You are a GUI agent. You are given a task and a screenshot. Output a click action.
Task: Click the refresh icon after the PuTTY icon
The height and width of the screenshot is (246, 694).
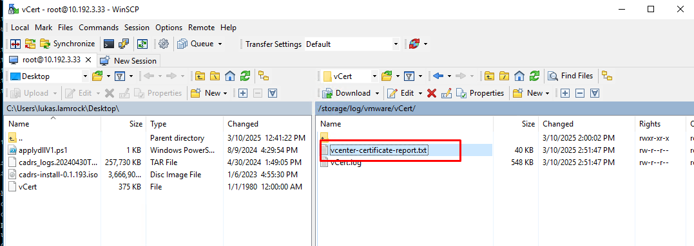(142, 44)
